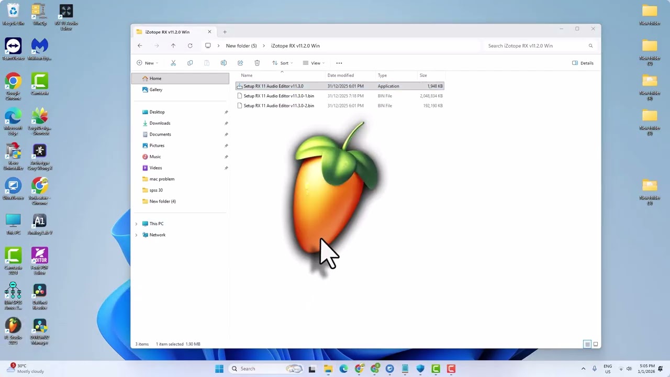Open Microsoft Edge desktop shortcut
Viewport: 670px width, 377px height.
coord(13,121)
